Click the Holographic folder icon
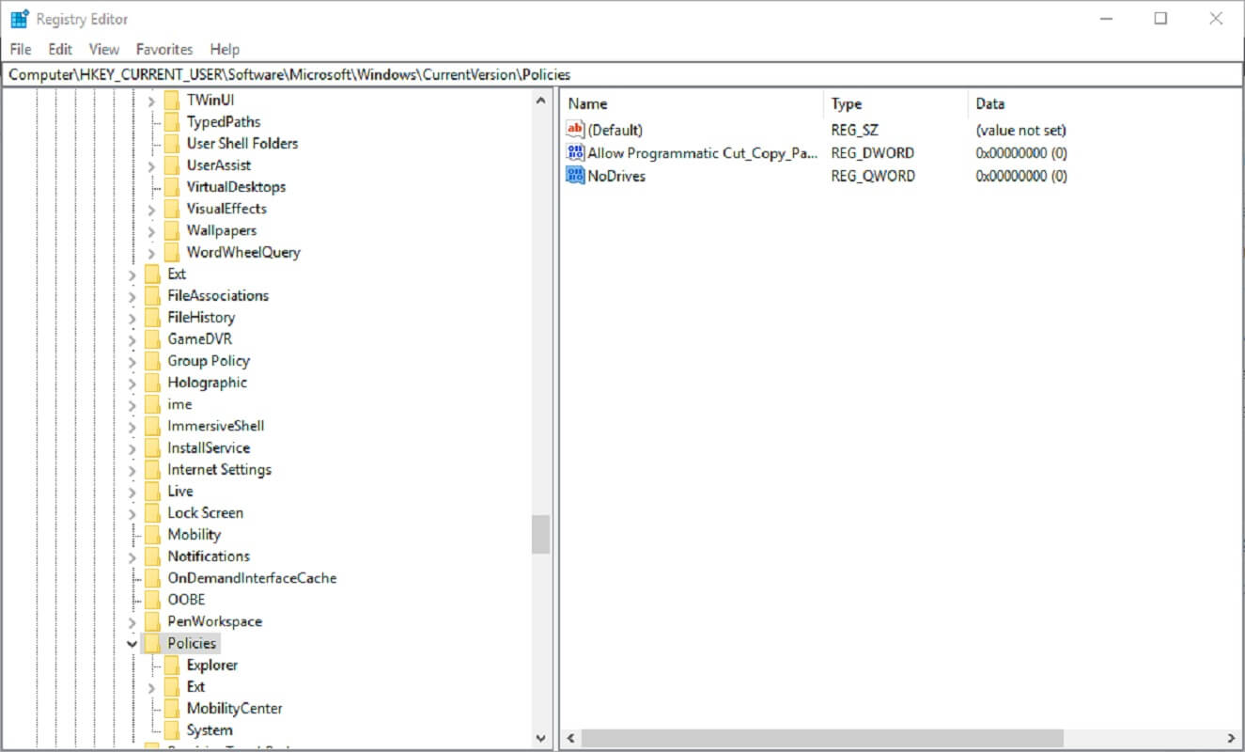Viewport: 1245px width, 752px height. click(153, 382)
